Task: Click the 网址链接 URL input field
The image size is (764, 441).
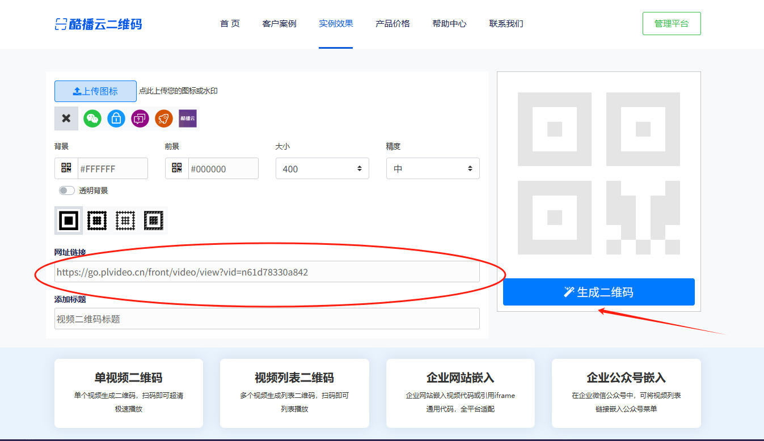Action: (x=267, y=272)
